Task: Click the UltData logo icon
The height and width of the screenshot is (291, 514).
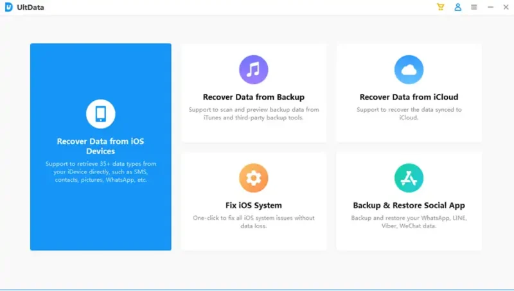Action: [9, 7]
